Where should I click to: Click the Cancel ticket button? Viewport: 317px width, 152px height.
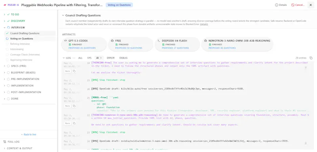[298, 5]
